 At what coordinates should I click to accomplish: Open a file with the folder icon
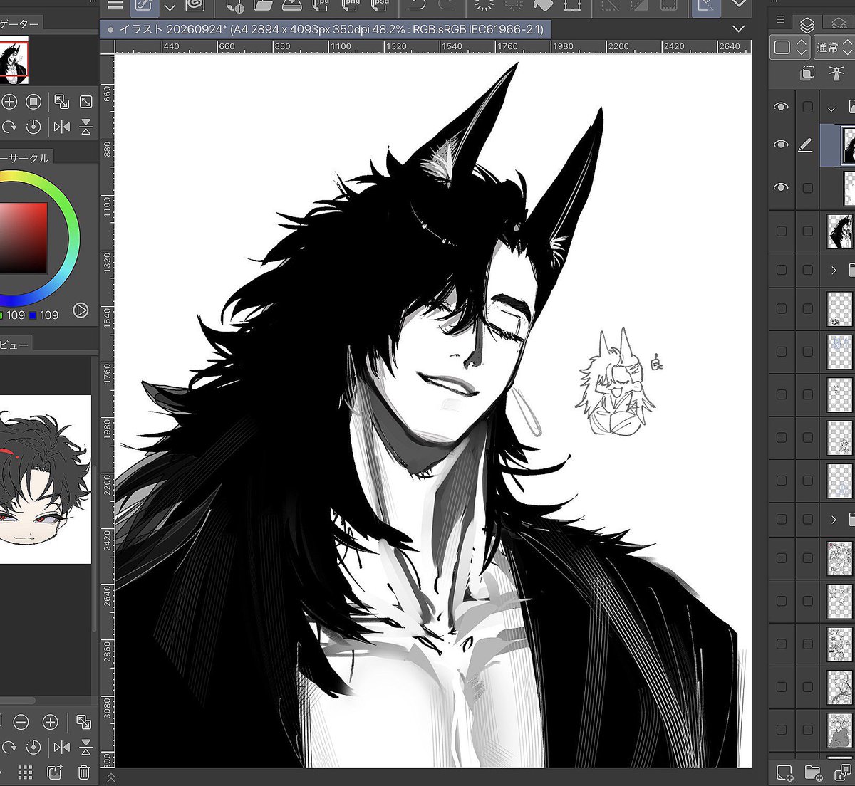pos(263,6)
